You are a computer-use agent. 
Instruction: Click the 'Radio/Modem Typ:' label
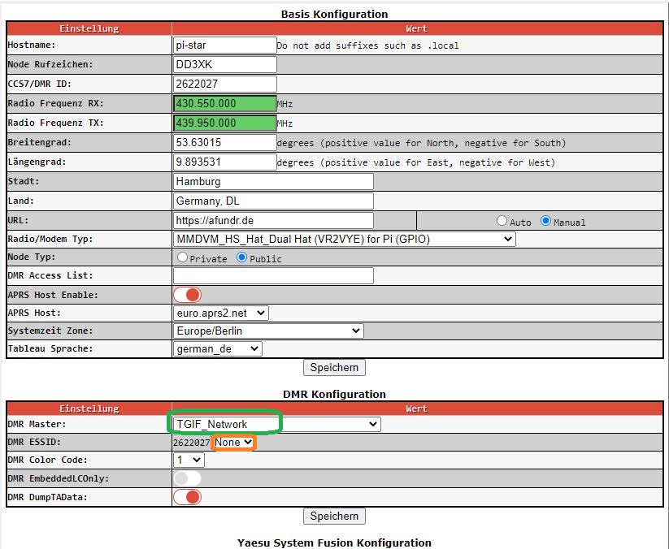point(50,239)
